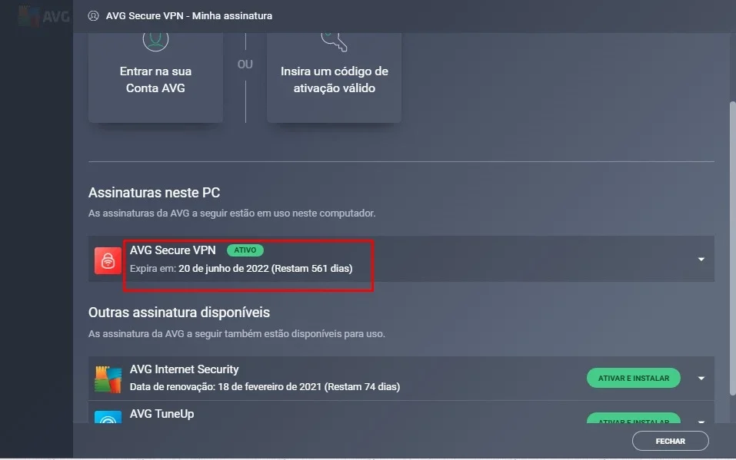Click the Outras assinatura disponíveis heading
The height and width of the screenshot is (460, 736).
pos(179,313)
